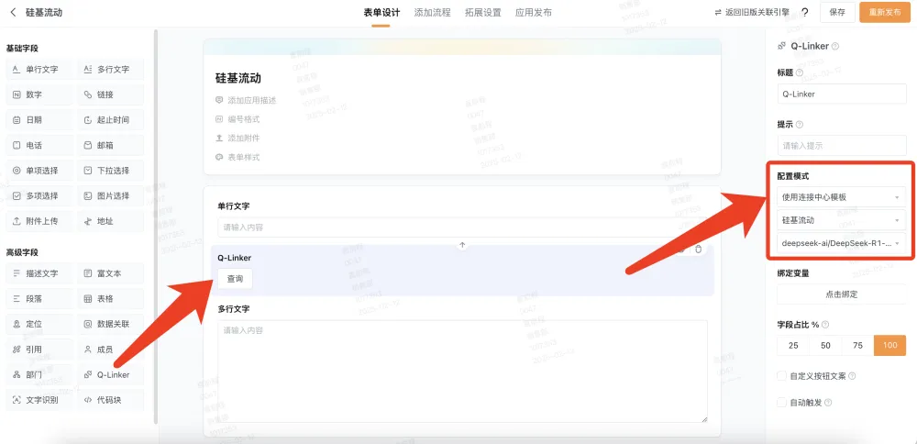Add the 数据关联 field
Viewport: 917px width, 444px height.
click(x=111, y=324)
